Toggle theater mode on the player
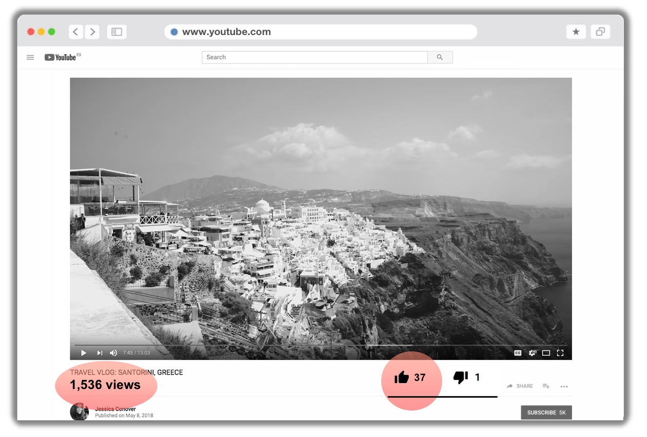Viewport: 647px width, 437px height. [546, 353]
